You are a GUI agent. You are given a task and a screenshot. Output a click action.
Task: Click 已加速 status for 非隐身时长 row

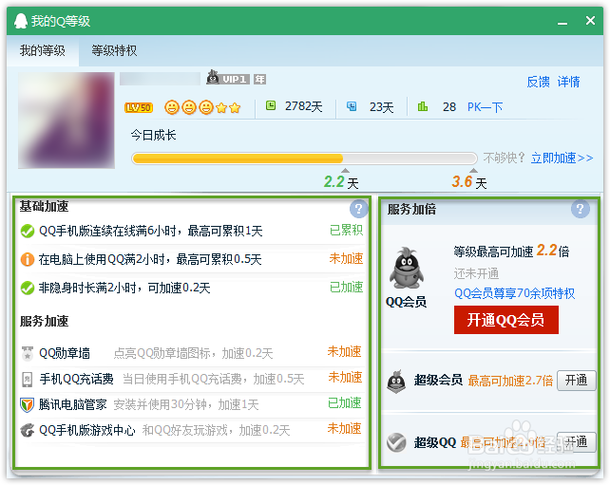346,288
